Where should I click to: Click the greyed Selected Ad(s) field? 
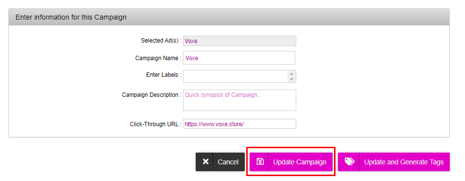[239, 41]
